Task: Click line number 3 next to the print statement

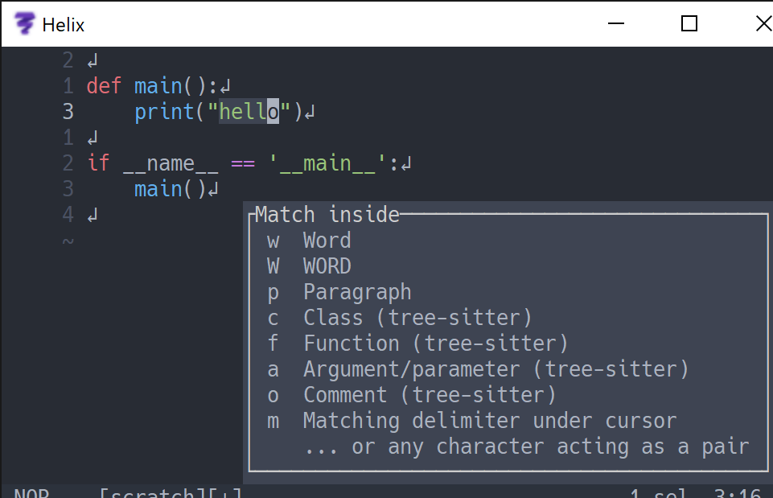Action: coord(68,111)
